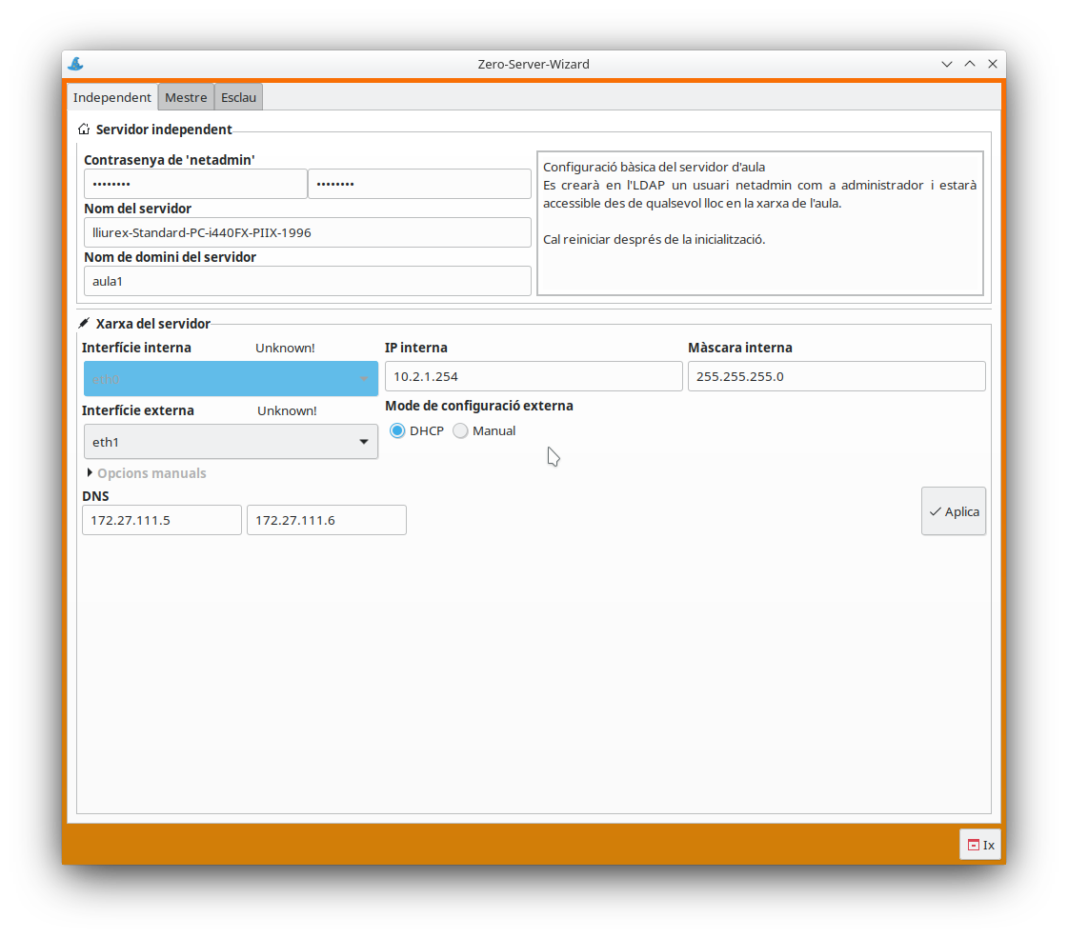
Task: Click the house icon beside Servidor independent
Action: coord(84,130)
